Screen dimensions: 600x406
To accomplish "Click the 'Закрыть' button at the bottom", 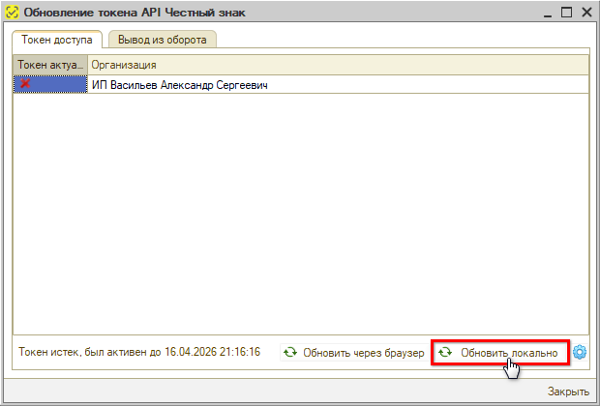I will pyautogui.click(x=568, y=391).
